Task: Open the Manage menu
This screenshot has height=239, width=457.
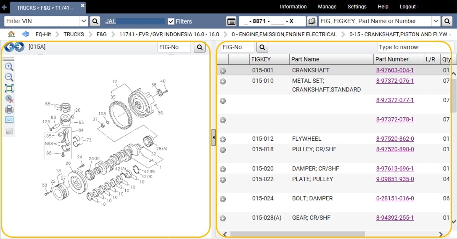Action: (x=327, y=7)
